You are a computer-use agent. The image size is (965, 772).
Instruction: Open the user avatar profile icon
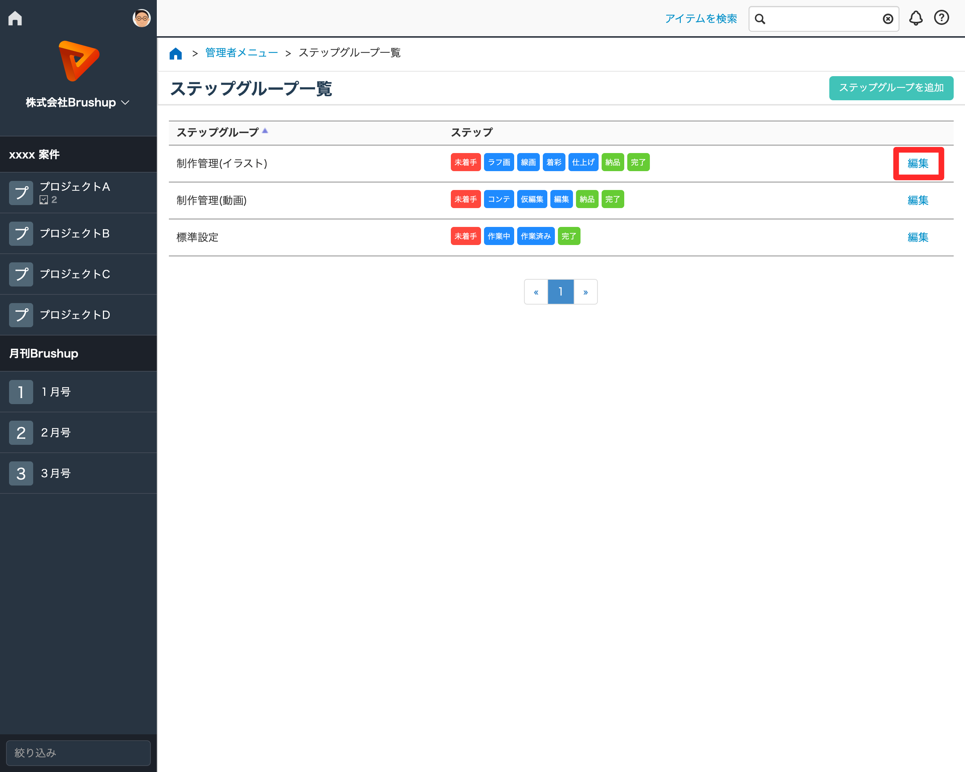141,18
